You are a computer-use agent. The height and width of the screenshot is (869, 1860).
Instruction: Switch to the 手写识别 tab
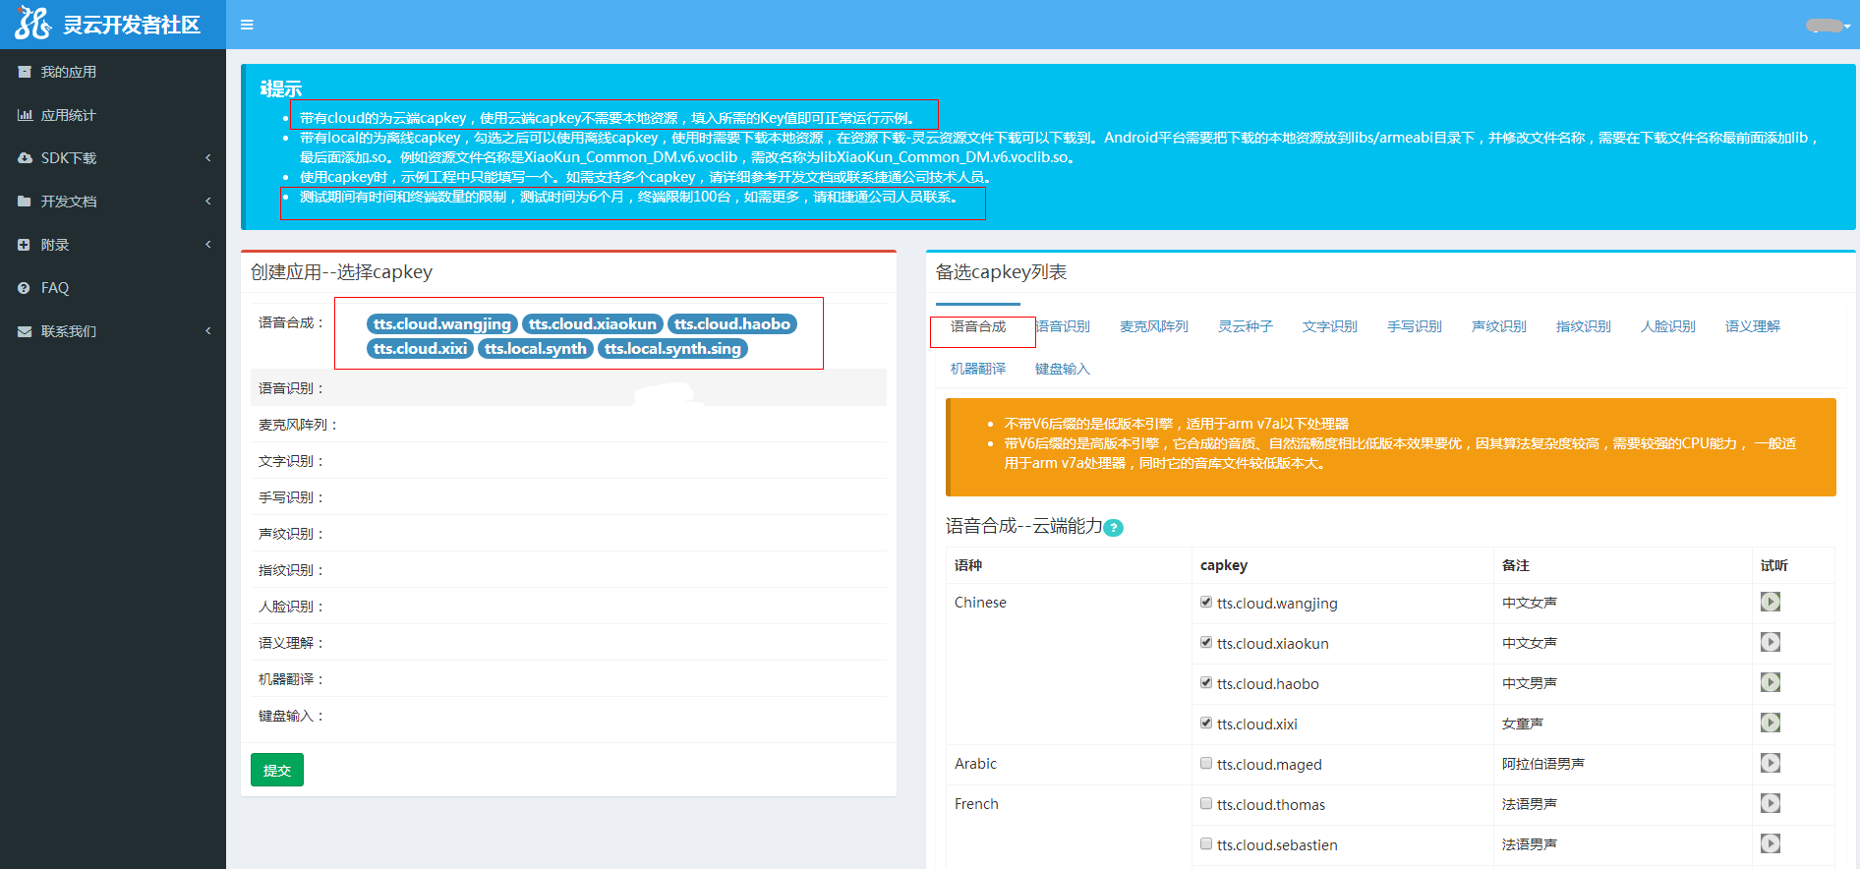1415,326
